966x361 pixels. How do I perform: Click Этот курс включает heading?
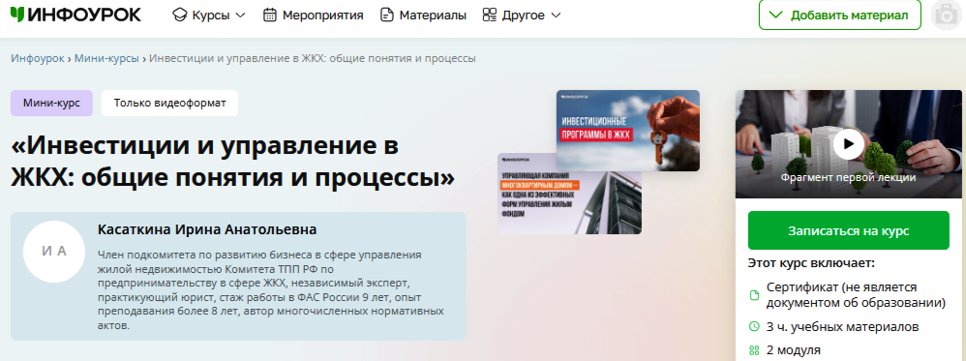[811, 263]
